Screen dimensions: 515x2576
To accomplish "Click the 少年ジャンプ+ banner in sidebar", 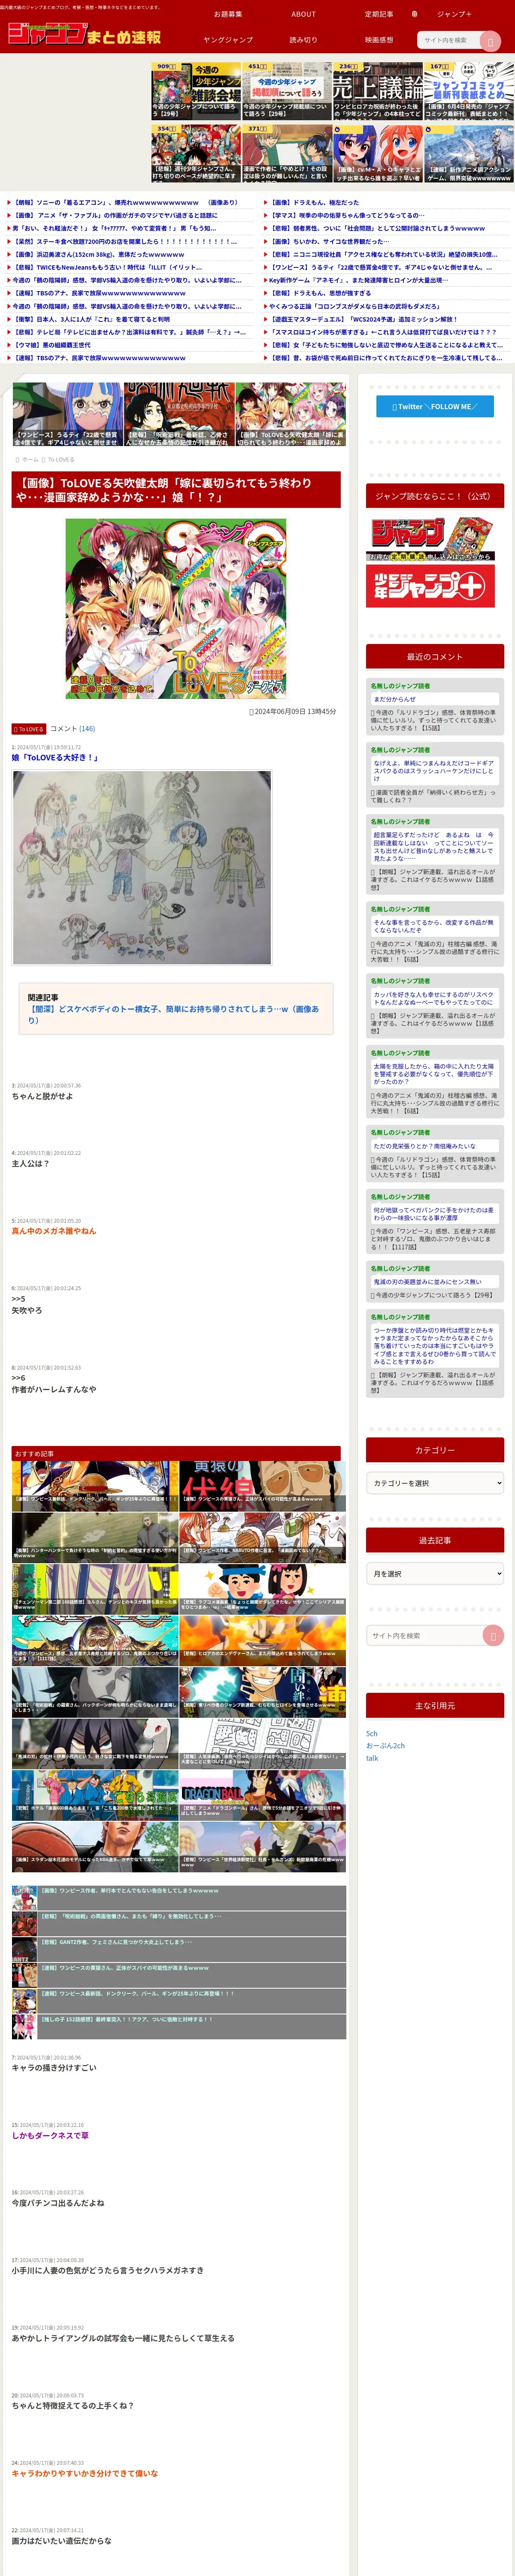I will [x=431, y=586].
